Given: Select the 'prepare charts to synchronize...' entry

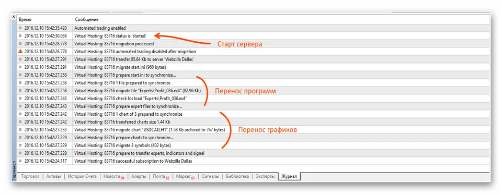Looking at the screenshot, I should (x=124, y=138).
